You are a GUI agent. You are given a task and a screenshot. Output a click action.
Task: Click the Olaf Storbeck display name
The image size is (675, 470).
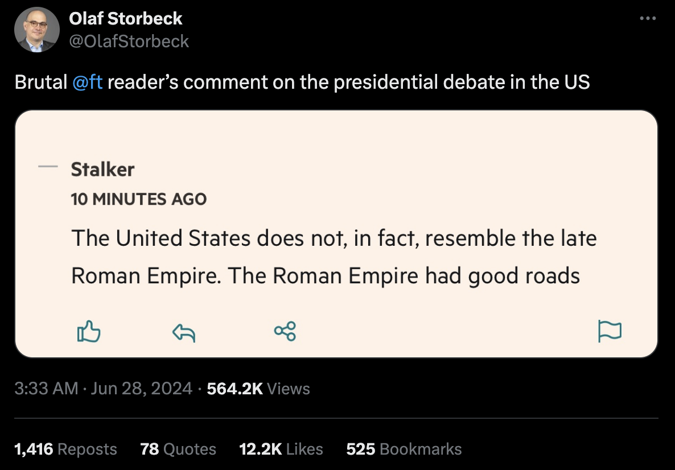pos(125,19)
